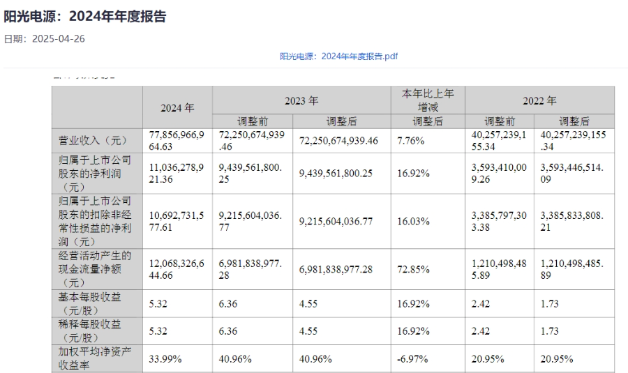The width and height of the screenshot is (628, 373).
Task: Click the 营业收入（元） row label
Action: (89, 141)
